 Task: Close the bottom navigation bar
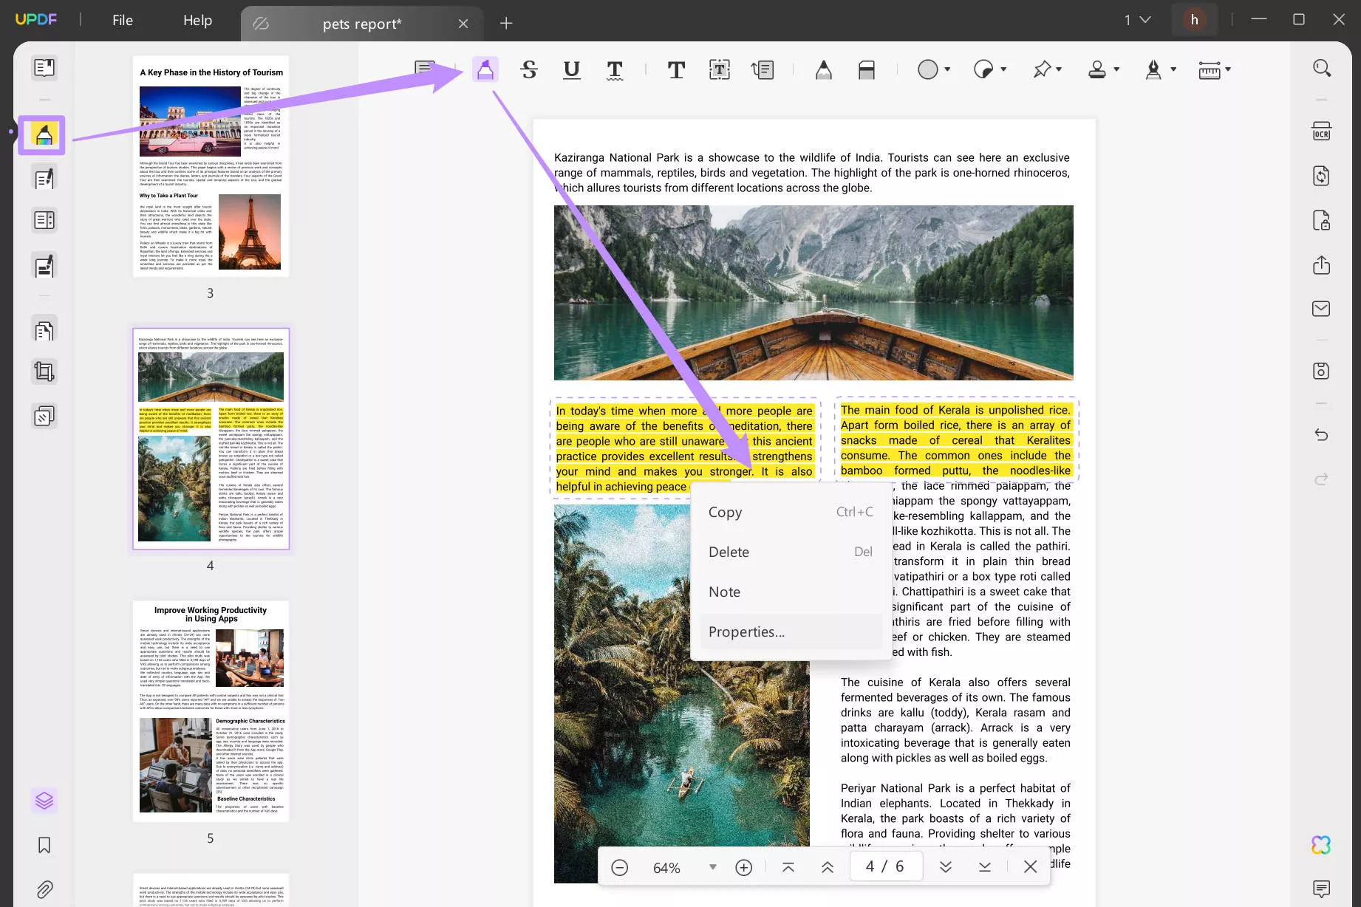point(1031,867)
